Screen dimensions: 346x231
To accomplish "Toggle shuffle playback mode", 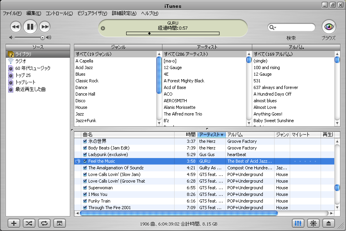I will (x=29, y=223).
